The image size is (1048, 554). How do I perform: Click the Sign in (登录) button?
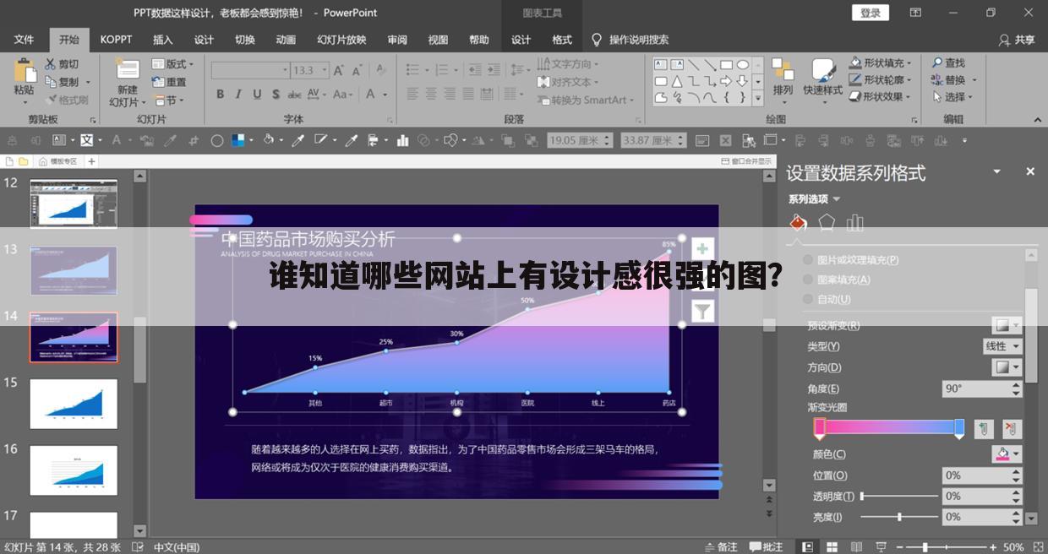click(871, 13)
